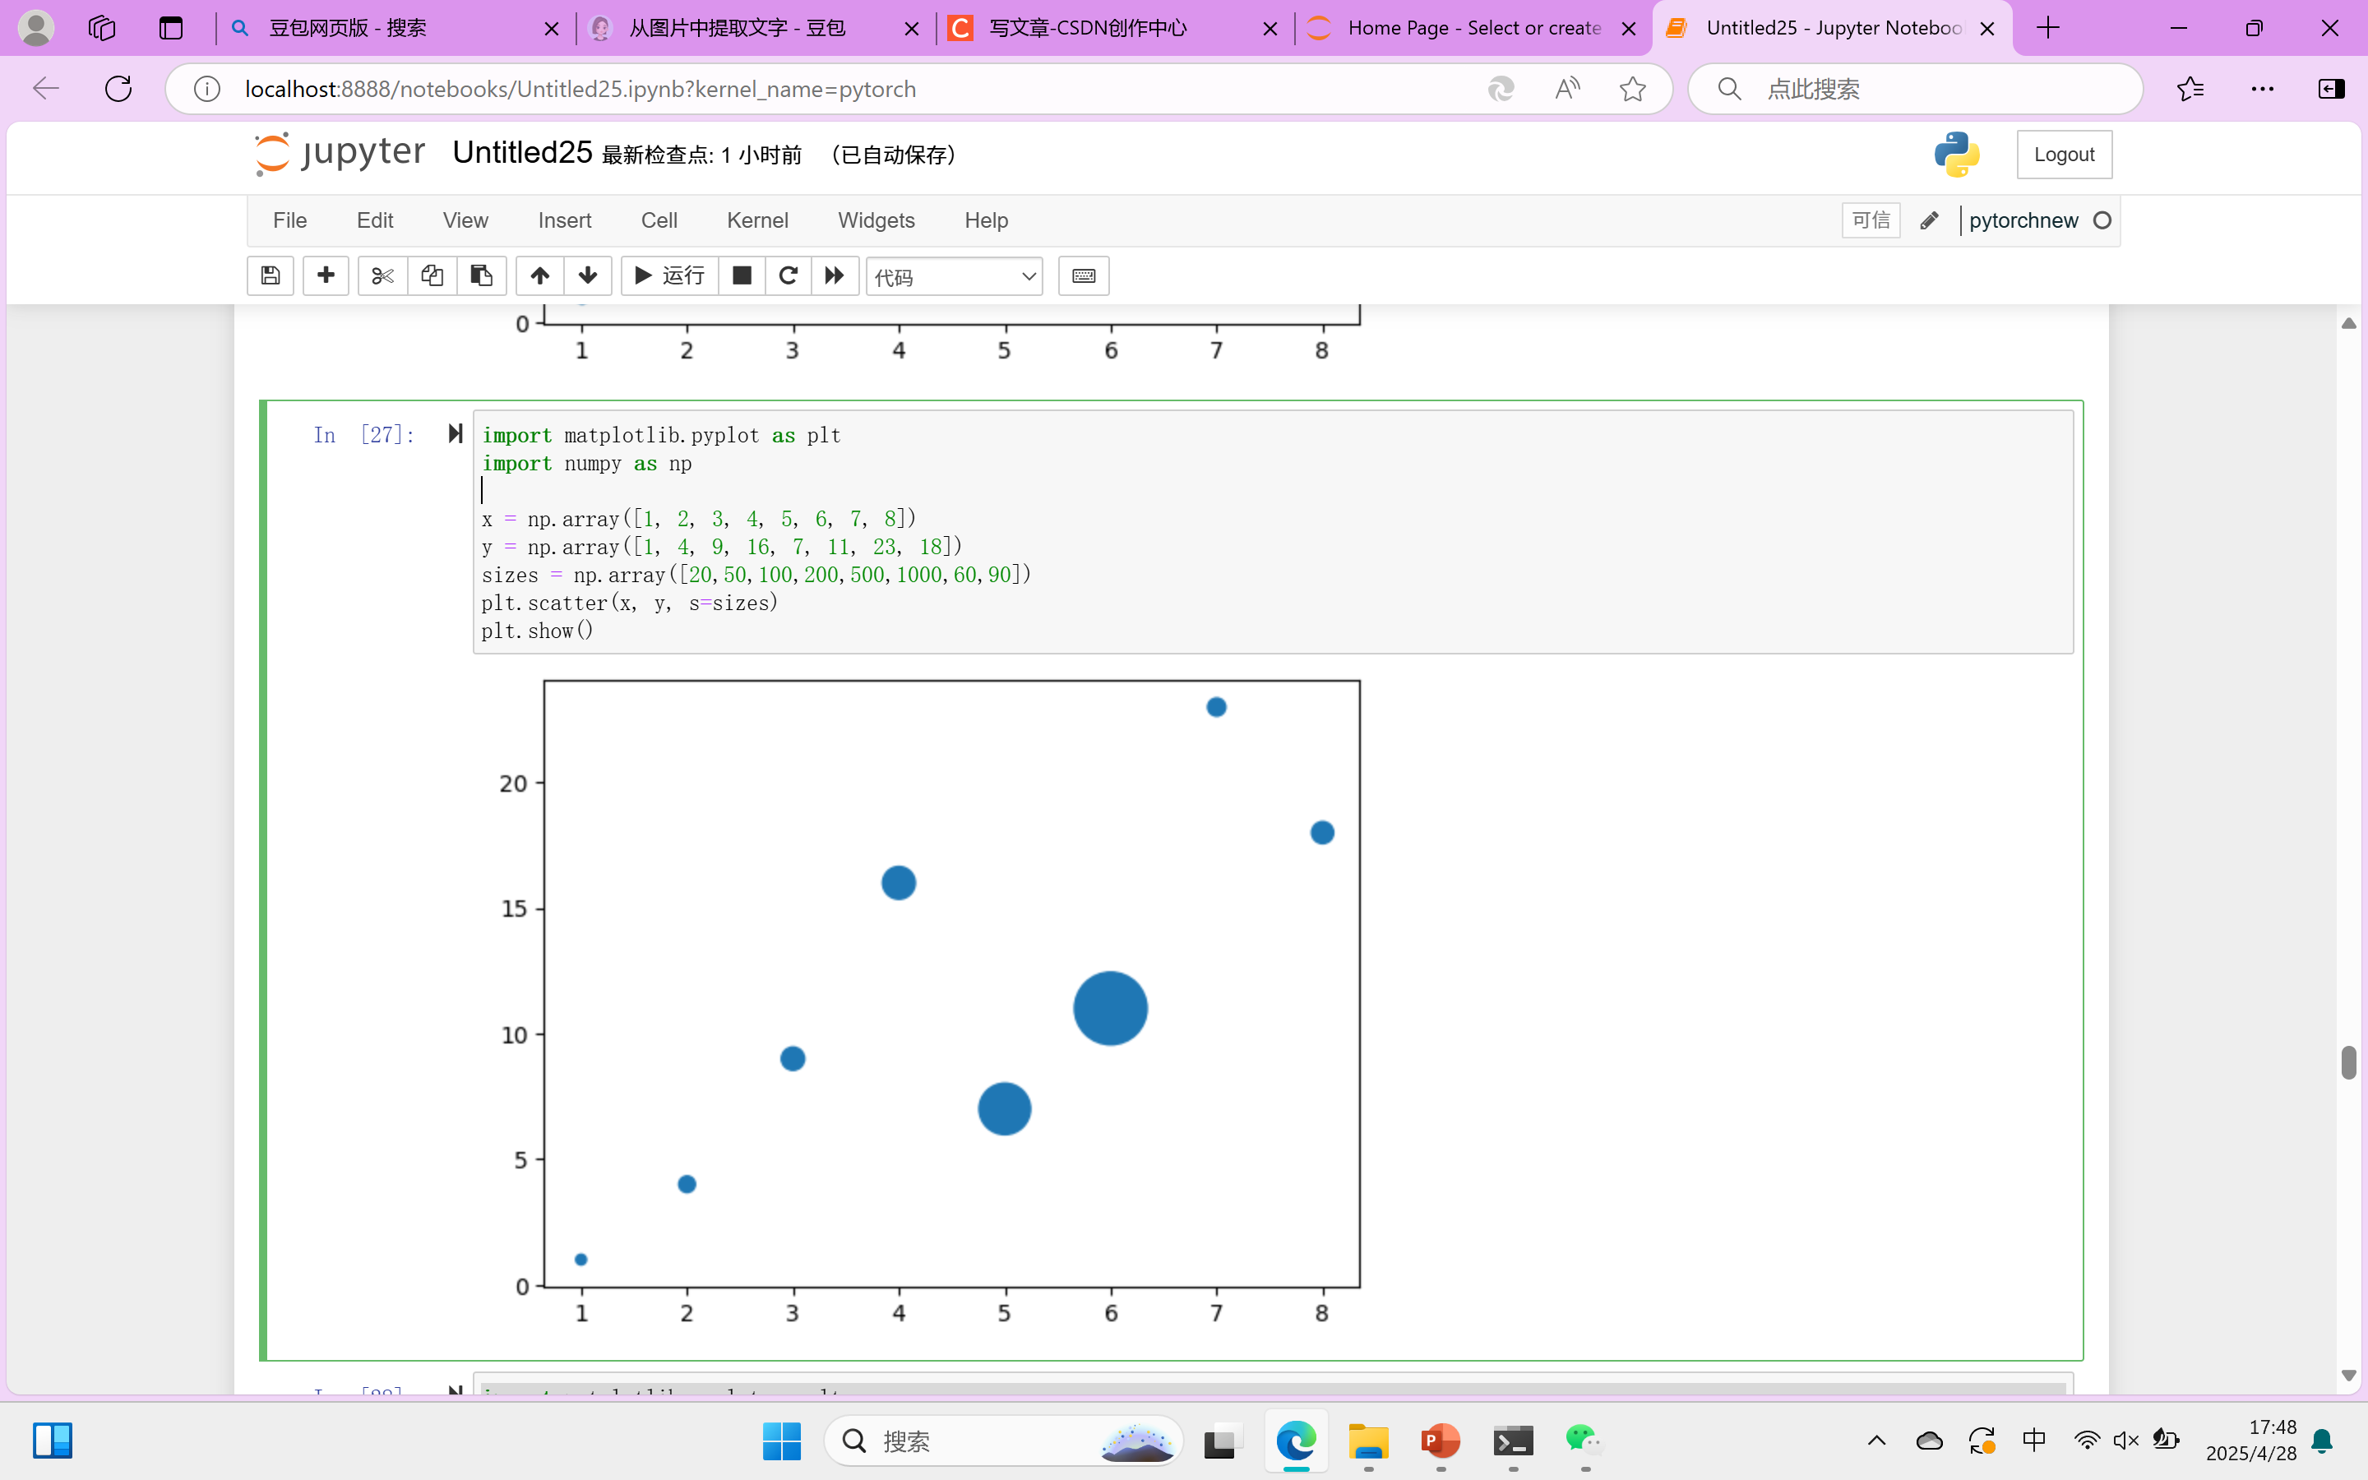The image size is (2368, 1480).
Task: Open the command palette keyboard icon
Action: 1083,276
